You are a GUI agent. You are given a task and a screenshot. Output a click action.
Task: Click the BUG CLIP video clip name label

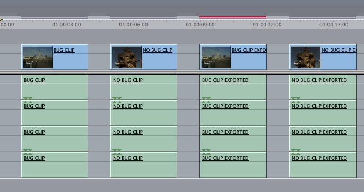(64, 50)
